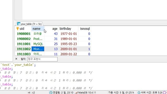The width and height of the screenshot is (167, 94).
Task: Select birthday cell 2009-01-22
Action: coord(68,54)
